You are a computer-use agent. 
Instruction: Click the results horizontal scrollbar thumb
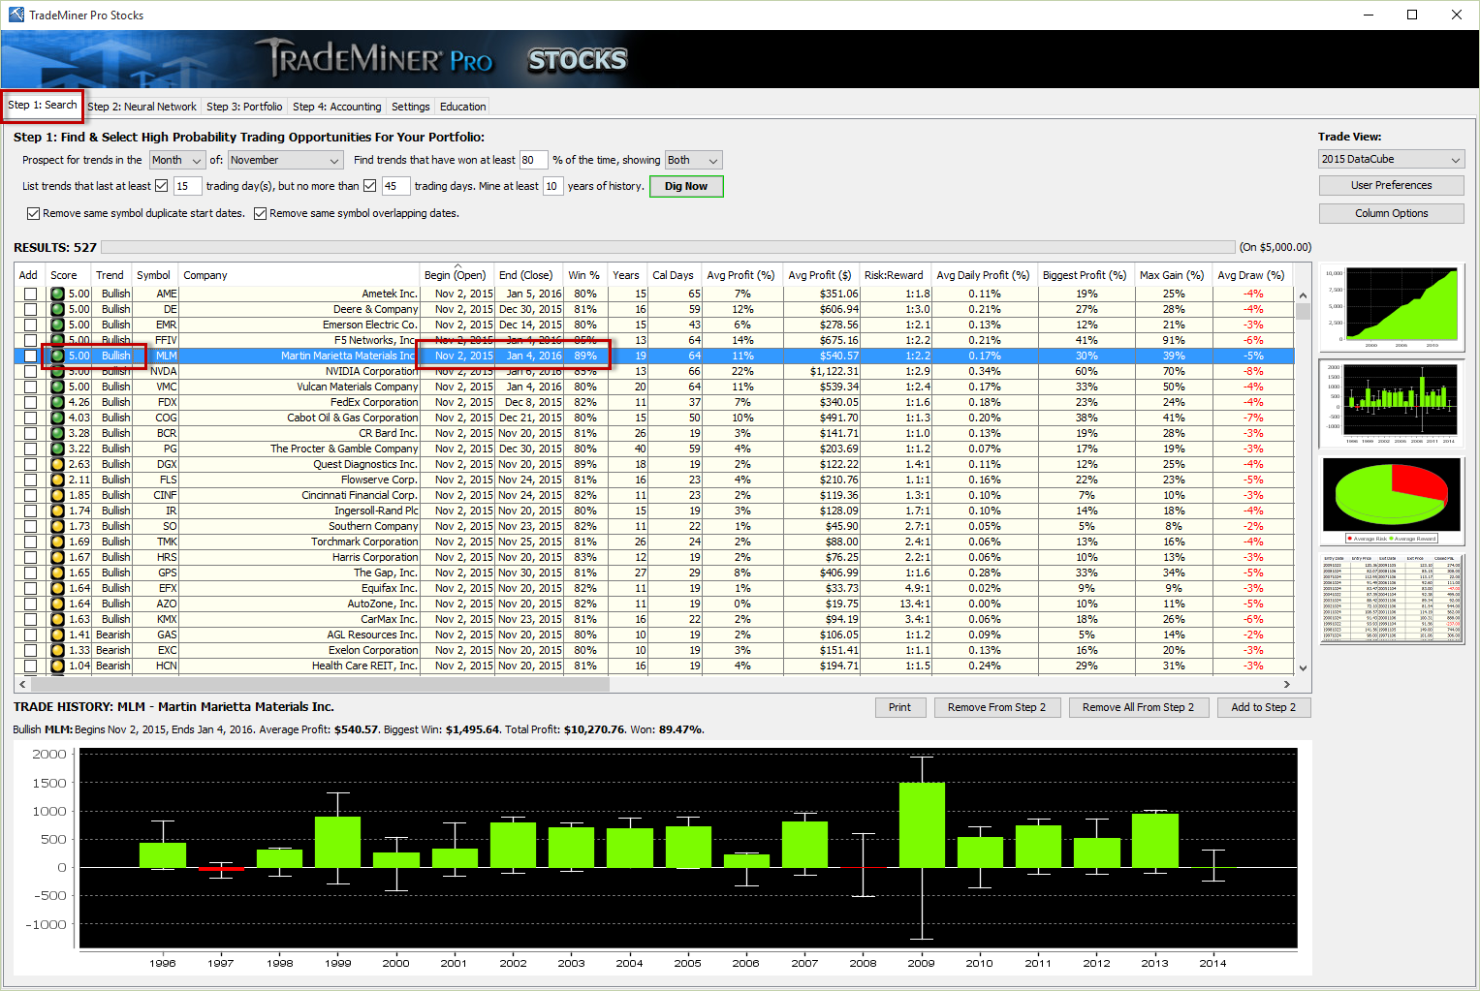pyautogui.click(x=320, y=684)
